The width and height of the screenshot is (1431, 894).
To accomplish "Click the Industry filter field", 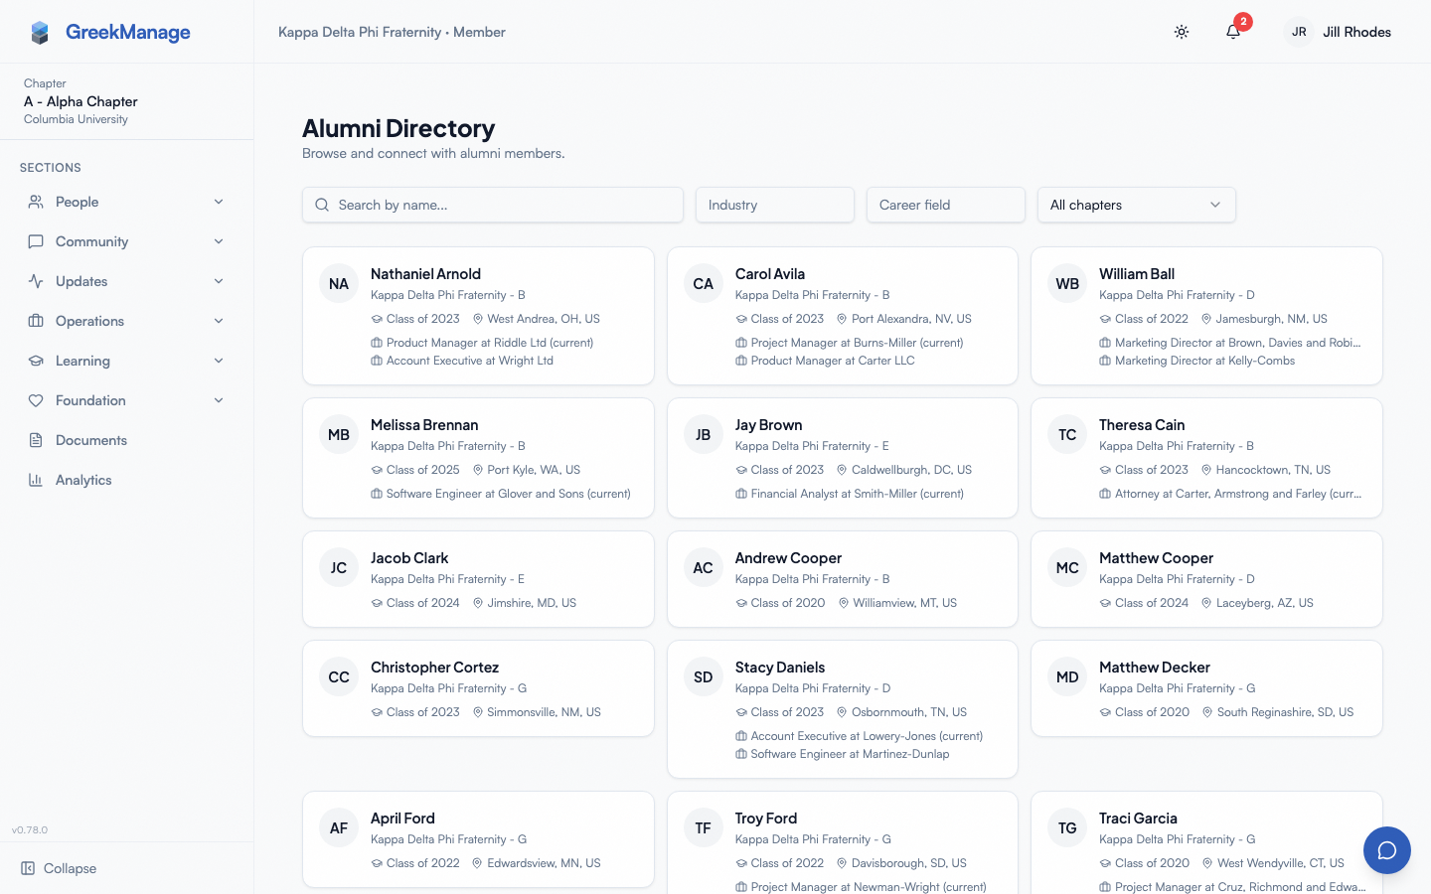I will (x=775, y=205).
